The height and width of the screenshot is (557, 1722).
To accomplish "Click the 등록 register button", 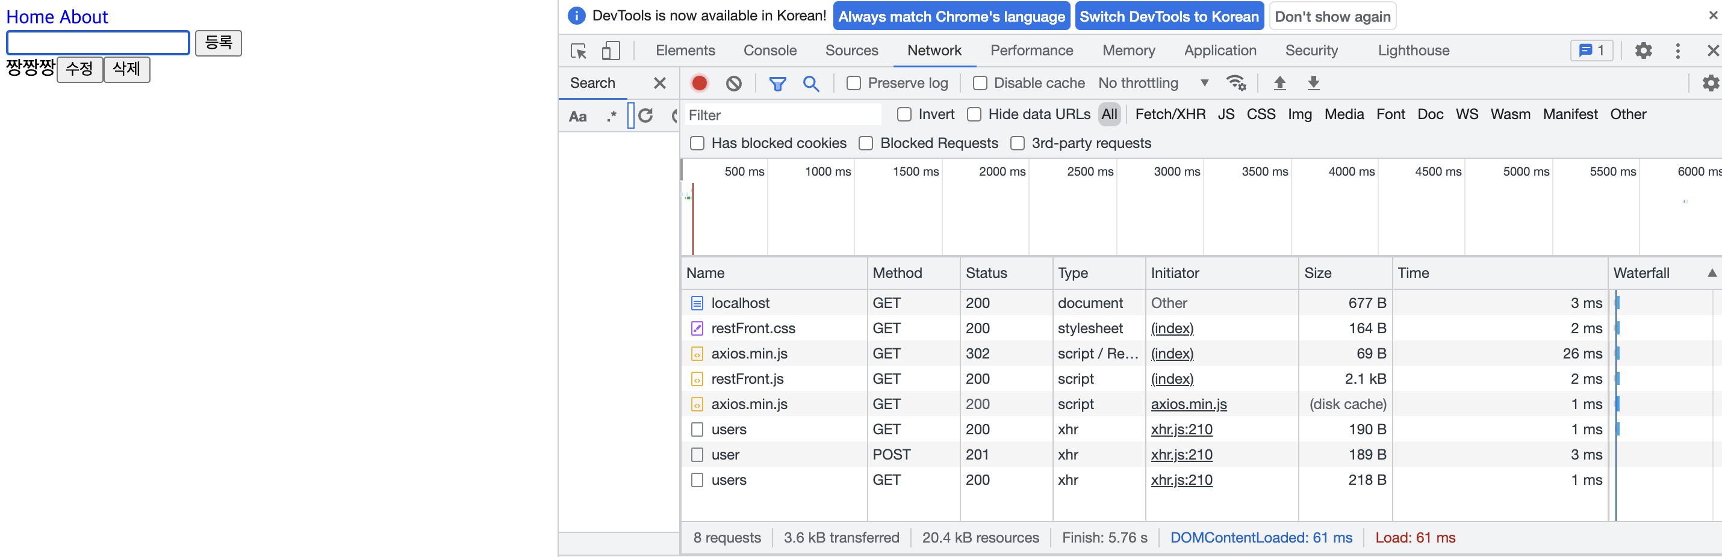I will 218,43.
